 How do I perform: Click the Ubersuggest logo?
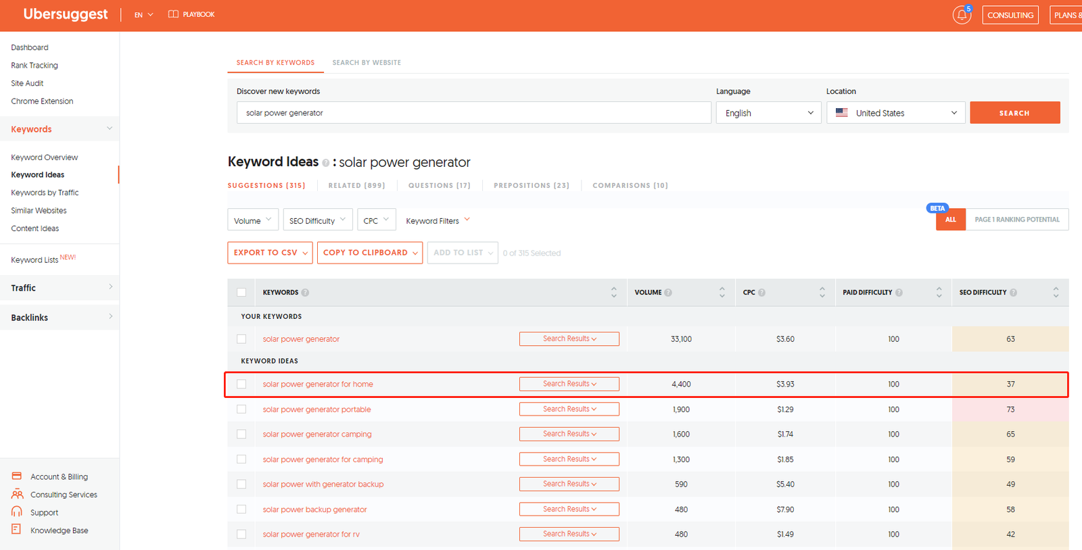click(66, 14)
